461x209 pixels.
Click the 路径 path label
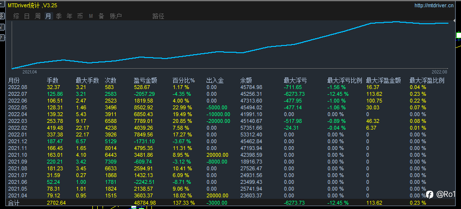(x=158, y=16)
